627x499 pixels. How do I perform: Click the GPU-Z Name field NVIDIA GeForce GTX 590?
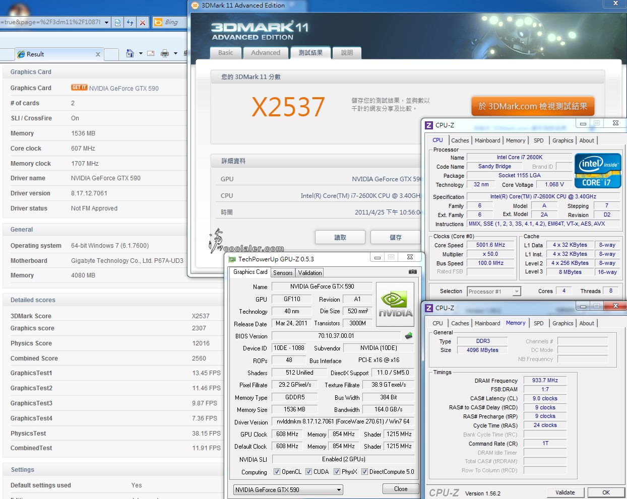coord(322,287)
